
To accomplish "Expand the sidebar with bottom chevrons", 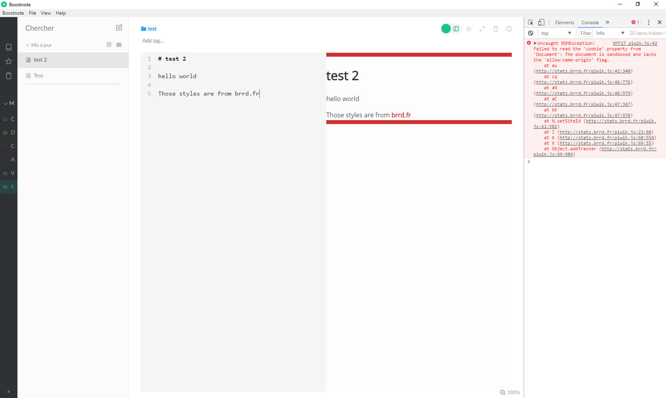I will coord(9,392).
